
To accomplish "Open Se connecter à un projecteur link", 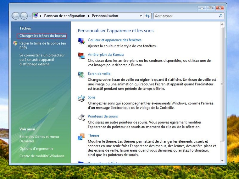I will [x=42, y=60].
